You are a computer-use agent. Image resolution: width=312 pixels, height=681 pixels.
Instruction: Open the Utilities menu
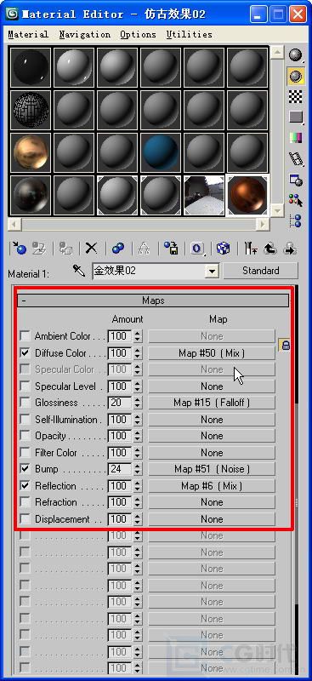click(x=190, y=34)
